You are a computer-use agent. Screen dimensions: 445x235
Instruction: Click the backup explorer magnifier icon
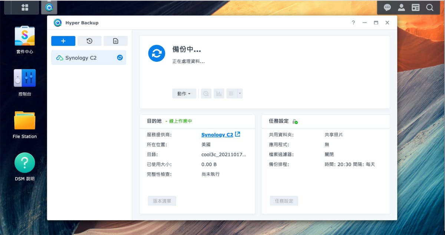206,94
